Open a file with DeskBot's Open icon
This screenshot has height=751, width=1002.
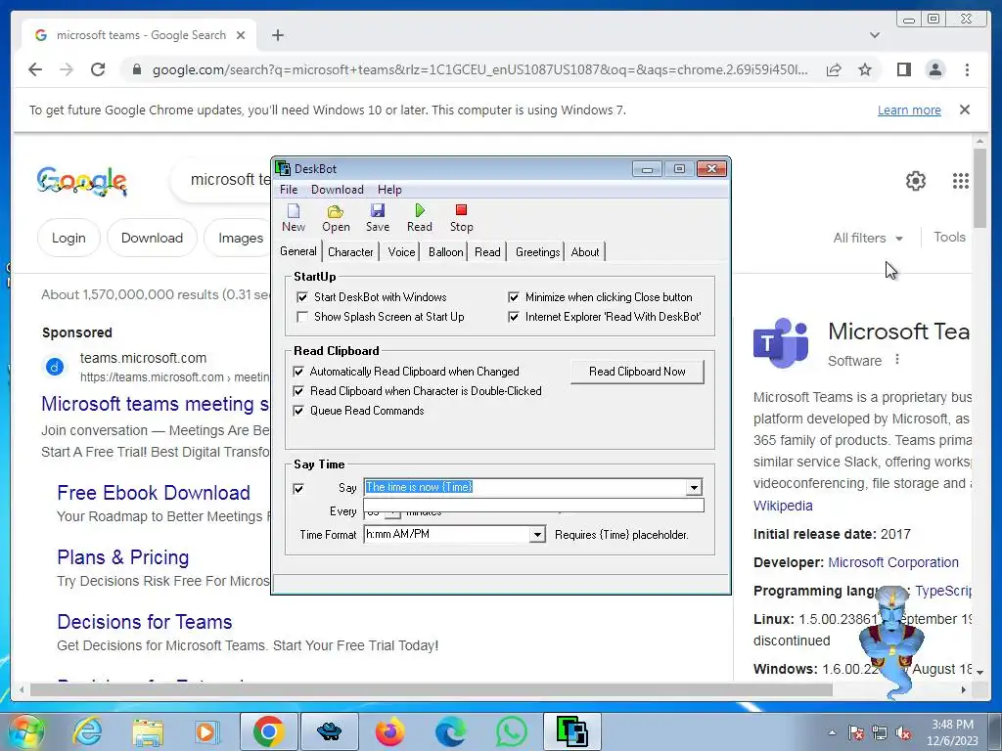(336, 218)
